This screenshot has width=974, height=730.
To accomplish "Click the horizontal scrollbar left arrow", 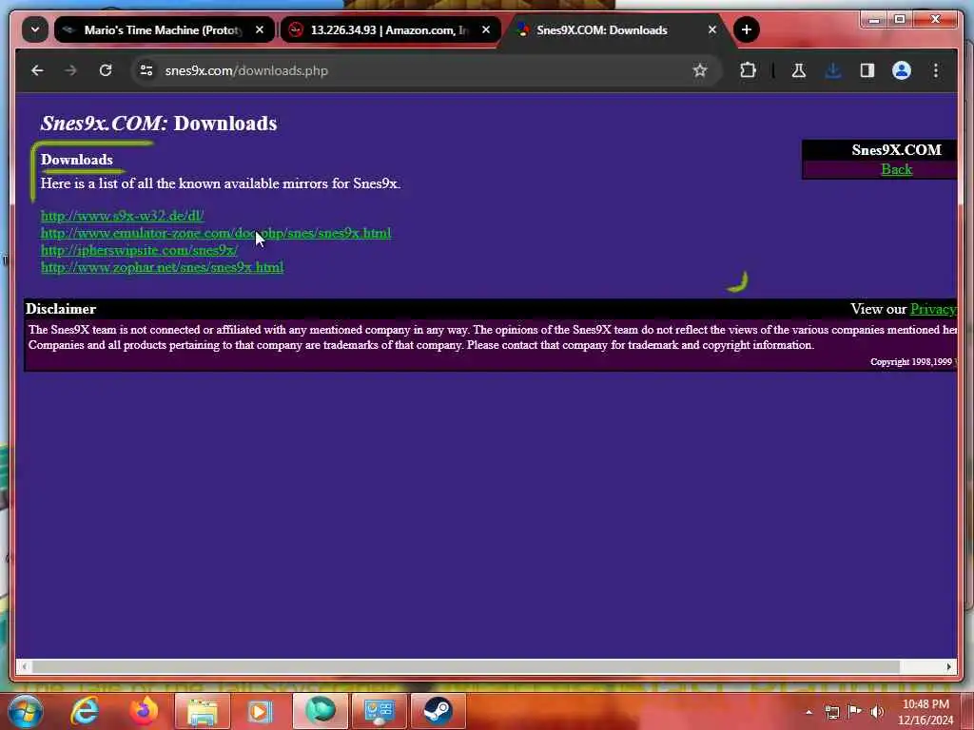I will [x=24, y=666].
